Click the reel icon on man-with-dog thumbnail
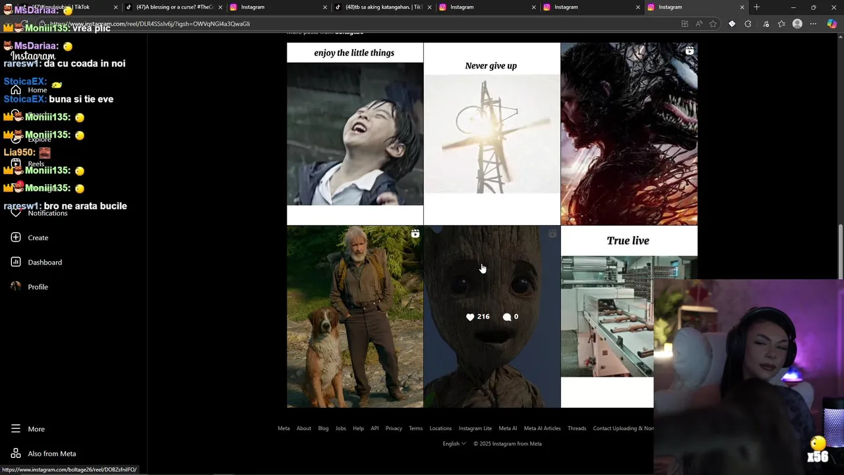The width and height of the screenshot is (844, 475). coord(415,234)
